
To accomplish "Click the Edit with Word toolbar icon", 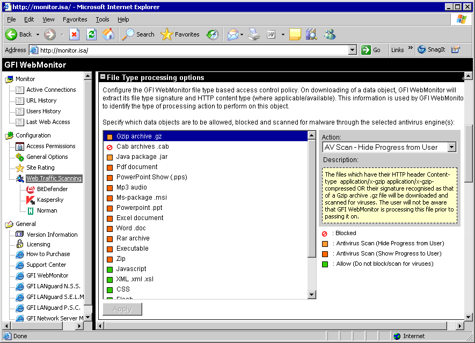I will click(x=271, y=34).
